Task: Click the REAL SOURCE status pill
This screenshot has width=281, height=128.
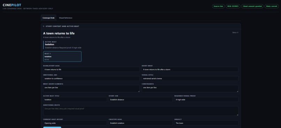Action: (233, 6)
